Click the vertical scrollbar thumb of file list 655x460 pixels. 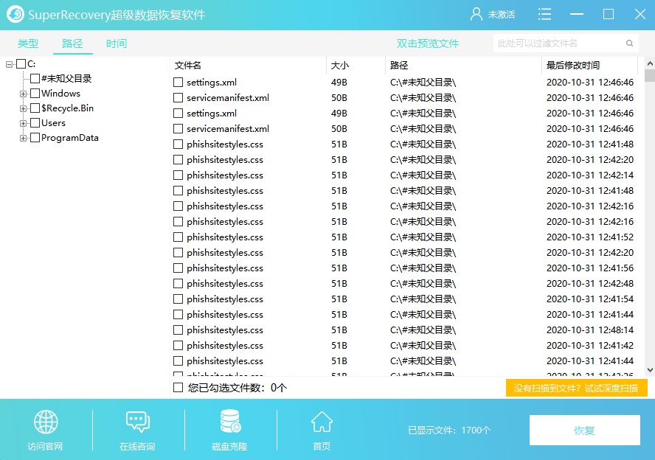pos(650,75)
